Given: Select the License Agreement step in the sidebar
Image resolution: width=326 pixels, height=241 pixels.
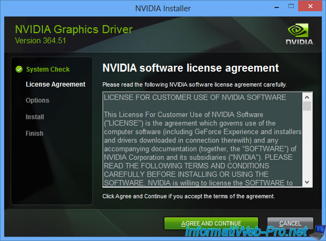Looking at the screenshot, I should tap(55, 84).
